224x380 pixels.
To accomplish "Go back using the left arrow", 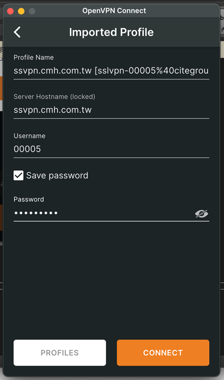I will pyautogui.click(x=17, y=32).
